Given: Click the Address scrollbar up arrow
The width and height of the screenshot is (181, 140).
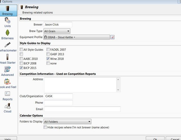Looking at the screenshot, I should pos(118,79).
